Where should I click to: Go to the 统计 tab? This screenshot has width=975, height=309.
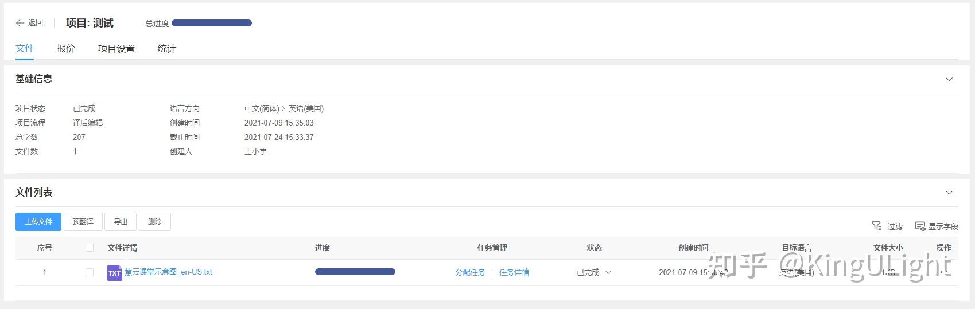coord(166,49)
